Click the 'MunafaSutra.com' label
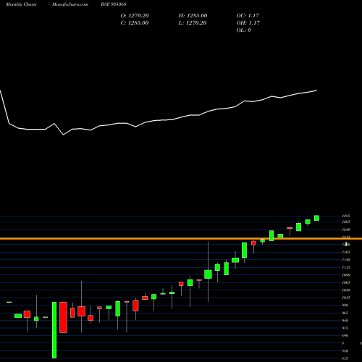362x362 pixels. (x=70, y=4)
